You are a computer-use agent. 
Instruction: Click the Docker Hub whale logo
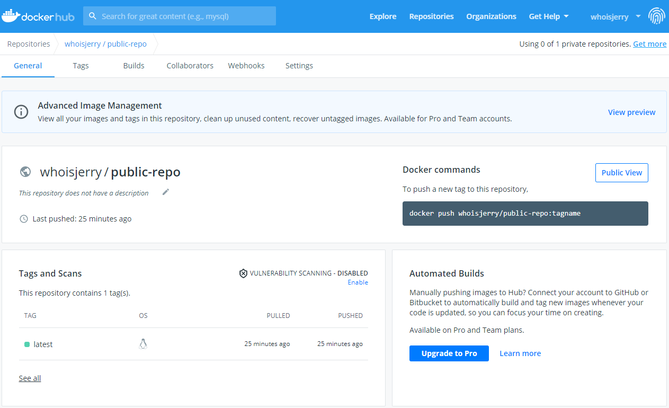click(38, 16)
